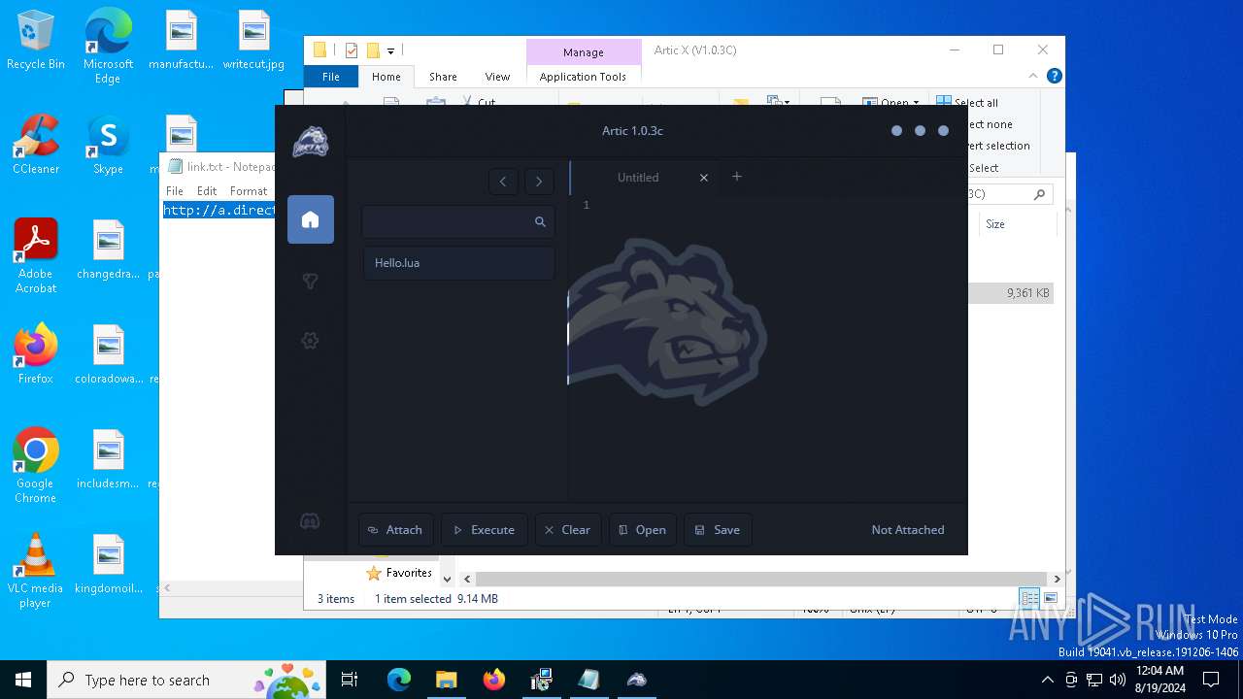Select the Firefox desktop shortcut
Screen dimensions: 1243x699
coord(36,354)
